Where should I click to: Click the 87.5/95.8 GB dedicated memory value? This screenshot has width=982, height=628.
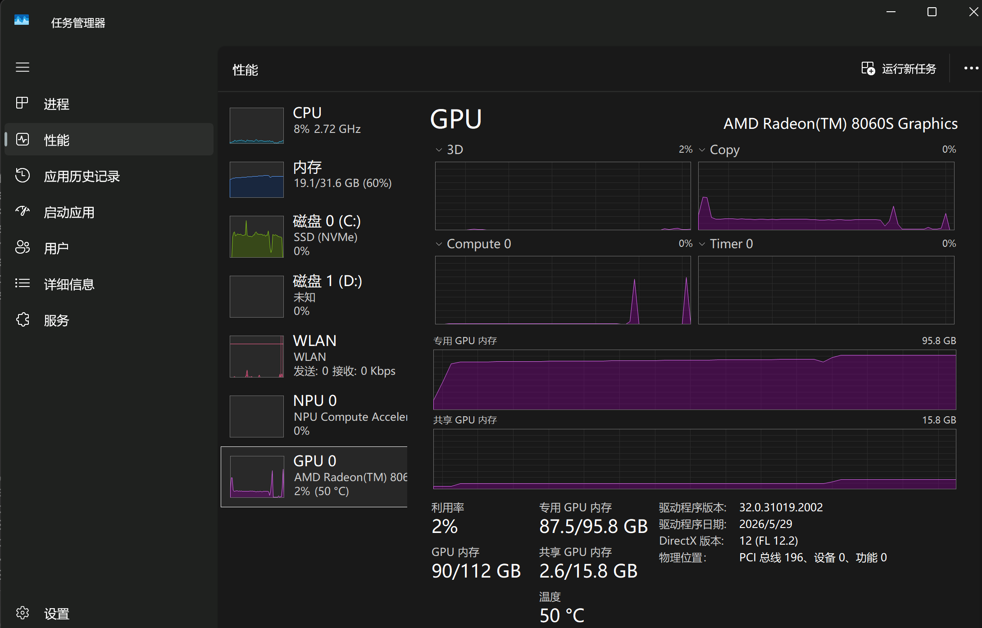pos(594,526)
